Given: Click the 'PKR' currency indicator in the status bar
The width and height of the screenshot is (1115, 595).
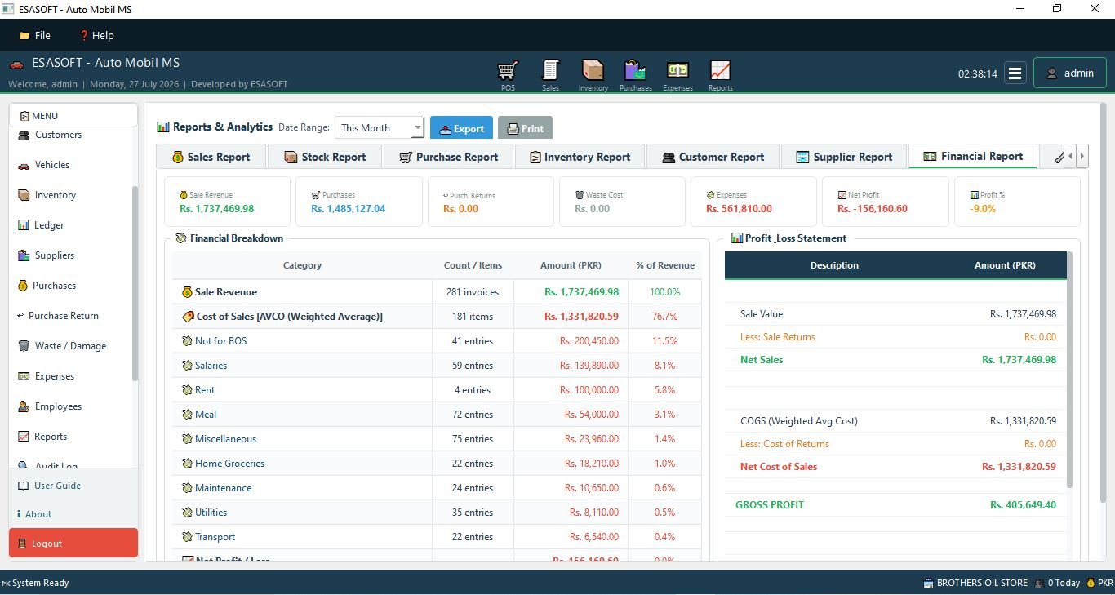Looking at the screenshot, I should (1099, 583).
